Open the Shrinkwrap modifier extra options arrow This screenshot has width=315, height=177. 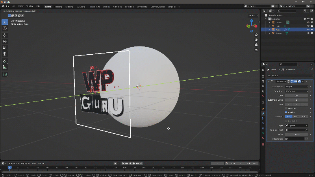(x=303, y=81)
